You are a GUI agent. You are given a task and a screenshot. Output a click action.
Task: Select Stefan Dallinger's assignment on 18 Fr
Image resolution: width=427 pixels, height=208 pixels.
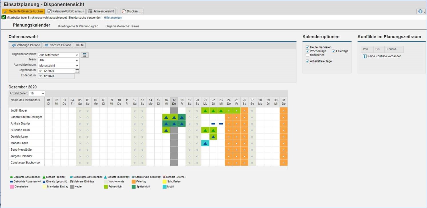point(182,117)
